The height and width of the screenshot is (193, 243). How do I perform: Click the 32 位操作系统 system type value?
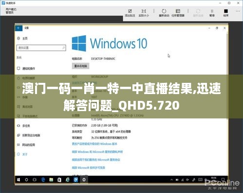click(x=111, y=132)
